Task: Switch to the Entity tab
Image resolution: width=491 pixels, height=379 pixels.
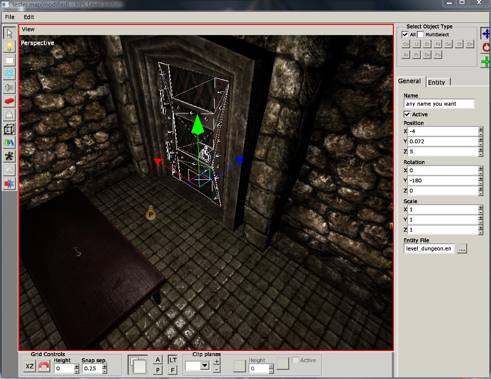Action: (437, 82)
